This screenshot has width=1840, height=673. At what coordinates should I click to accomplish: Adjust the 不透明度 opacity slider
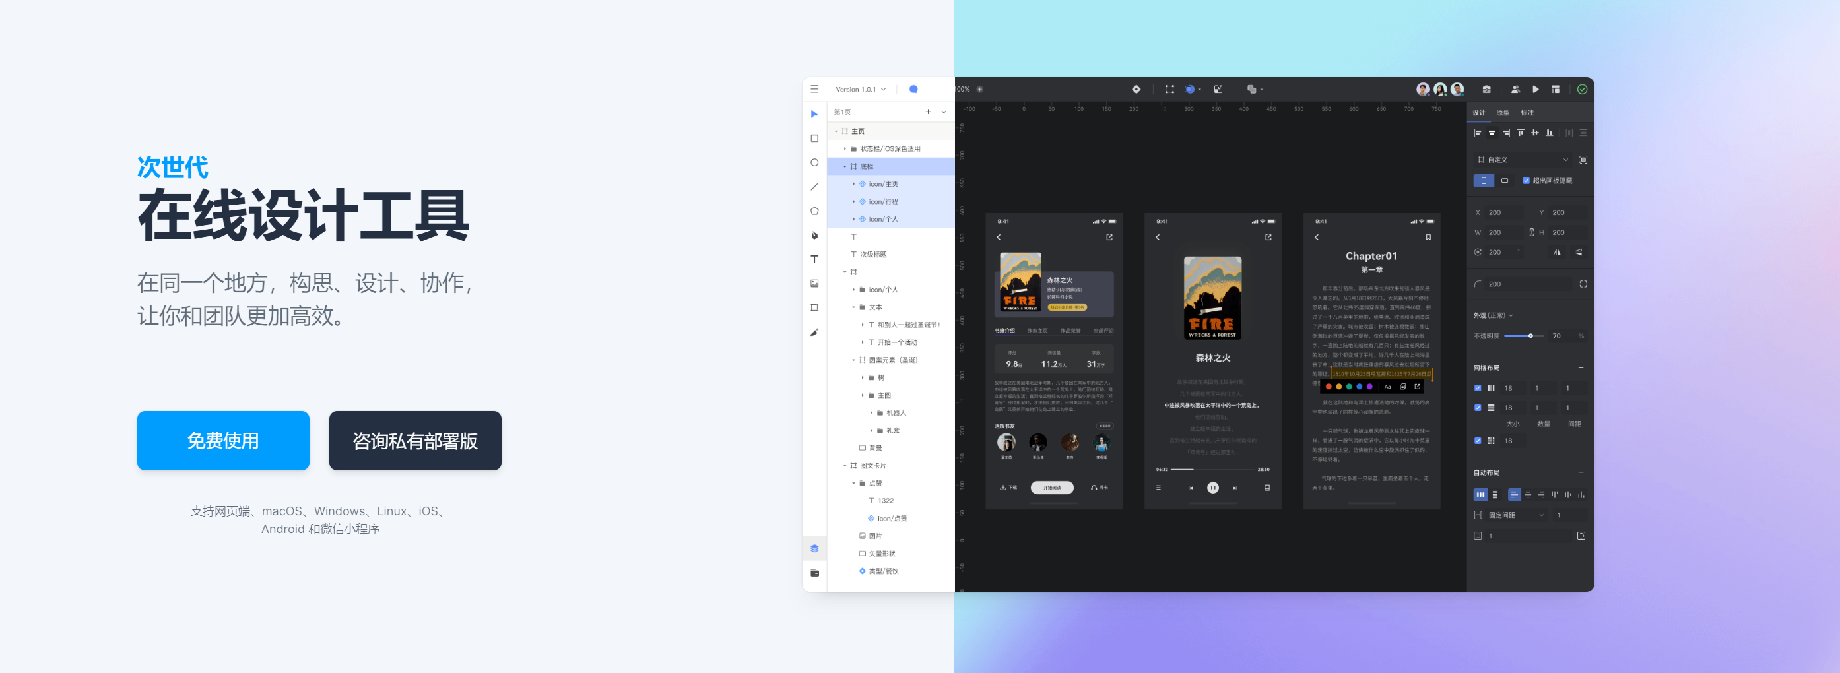click(x=1524, y=336)
